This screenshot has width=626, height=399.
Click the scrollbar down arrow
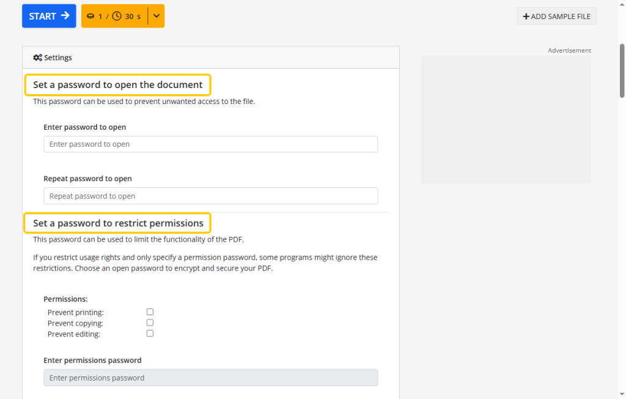coord(622,395)
